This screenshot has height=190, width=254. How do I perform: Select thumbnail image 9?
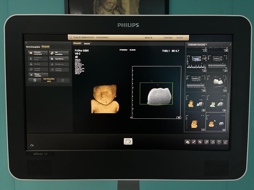click(197, 50)
